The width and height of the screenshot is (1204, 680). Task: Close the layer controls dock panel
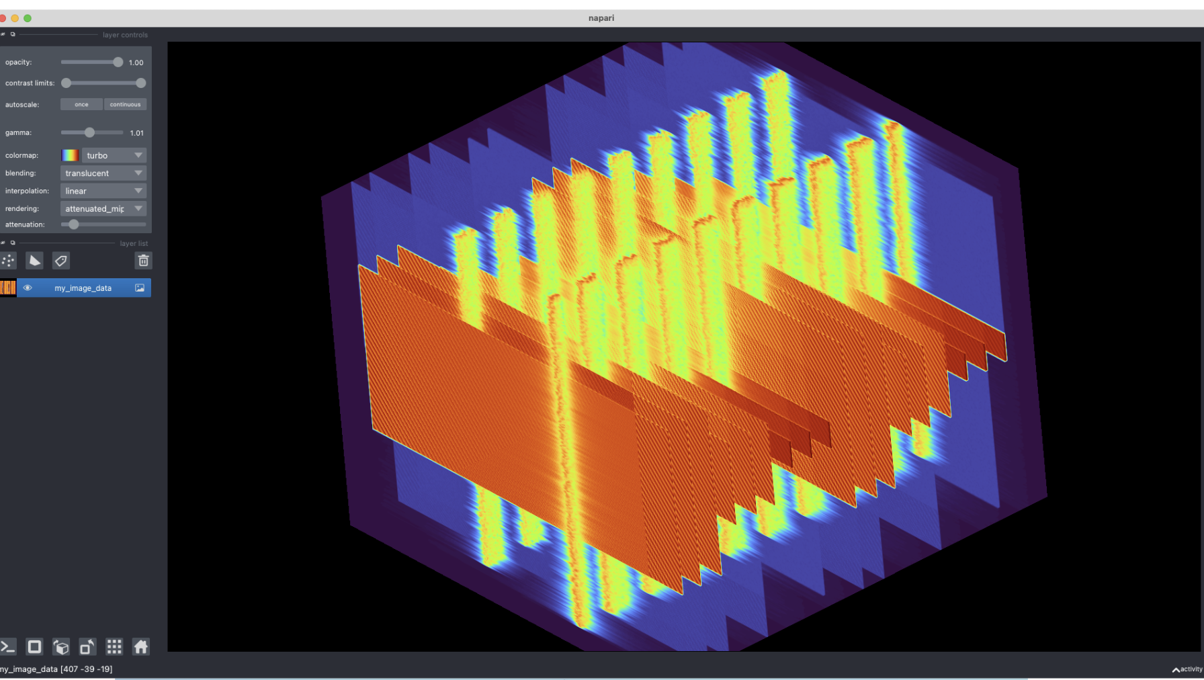pyautogui.click(x=3, y=34)
